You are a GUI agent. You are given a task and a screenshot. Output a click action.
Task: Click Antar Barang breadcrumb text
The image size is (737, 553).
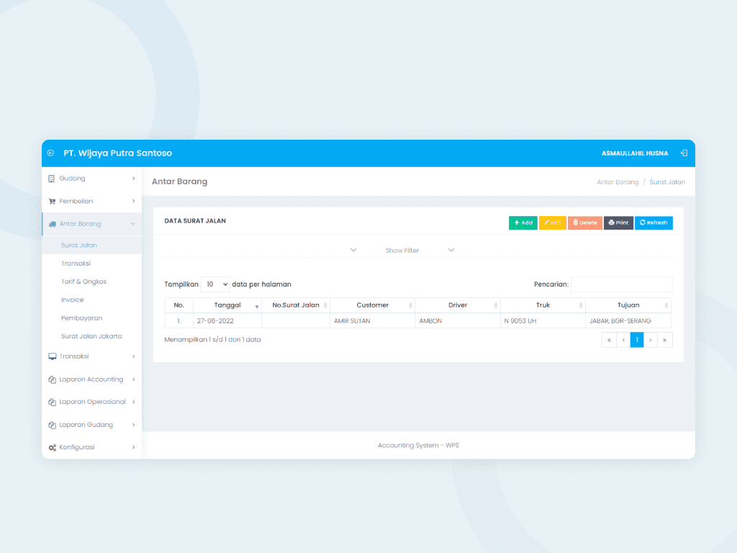point(618,182)
